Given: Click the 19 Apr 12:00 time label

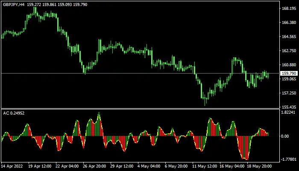Looking at the screenshot, I should (x=40, y=166).
